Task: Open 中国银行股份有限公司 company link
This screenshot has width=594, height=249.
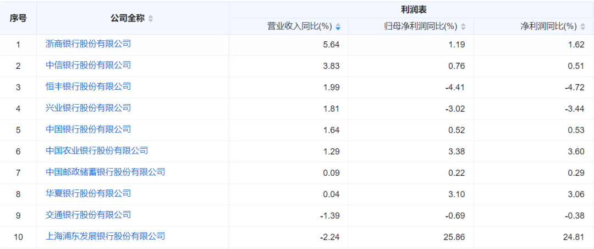Action: [88, 129]
